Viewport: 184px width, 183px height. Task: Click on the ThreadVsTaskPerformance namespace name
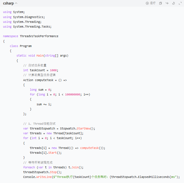click(39, 36)
